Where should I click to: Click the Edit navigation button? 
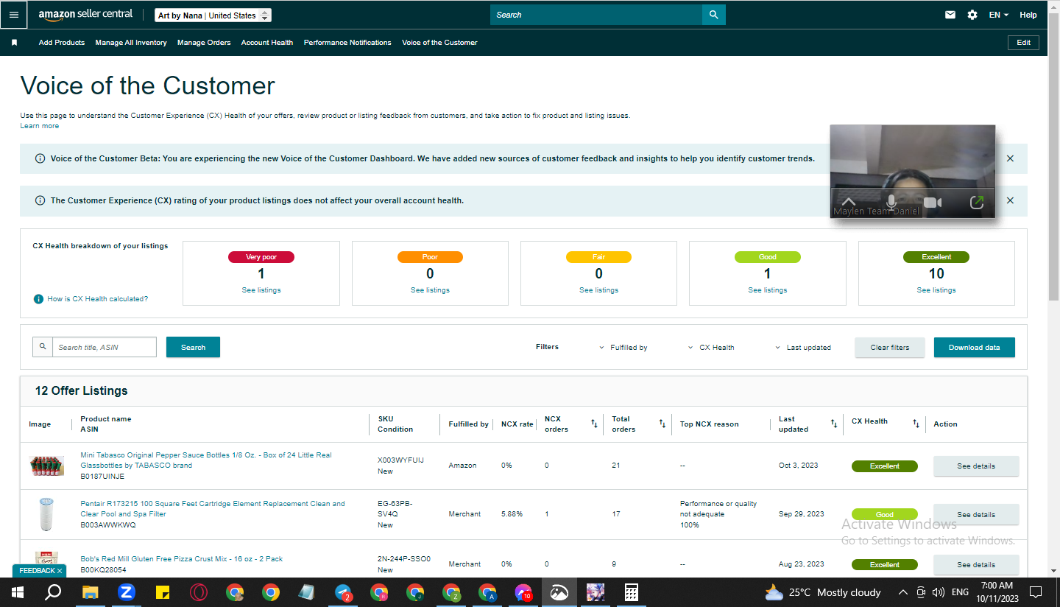pyautogui.click(x=1023, y=43)
